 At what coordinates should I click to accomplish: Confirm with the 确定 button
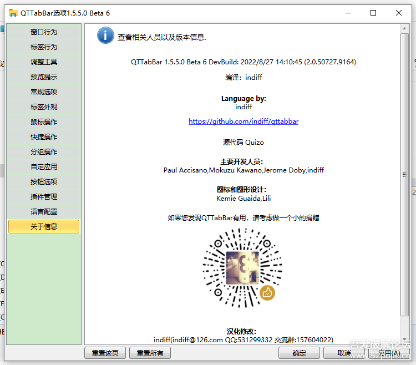300,353
